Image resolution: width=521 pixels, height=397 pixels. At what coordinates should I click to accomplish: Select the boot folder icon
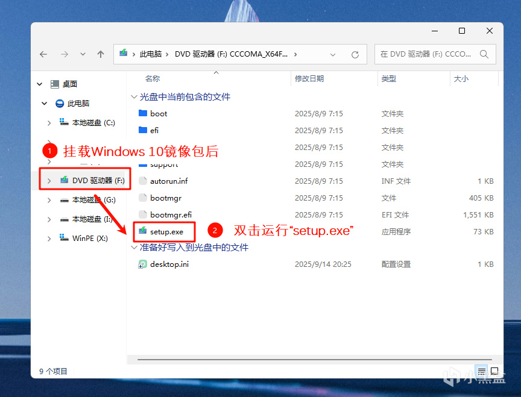(143, 113)
